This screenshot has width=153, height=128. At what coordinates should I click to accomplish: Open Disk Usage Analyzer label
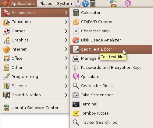pyautogui.click(x=101, y=40)
